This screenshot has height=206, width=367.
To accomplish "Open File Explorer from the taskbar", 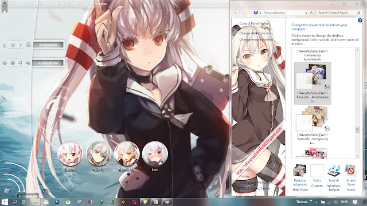I will 35,202.
